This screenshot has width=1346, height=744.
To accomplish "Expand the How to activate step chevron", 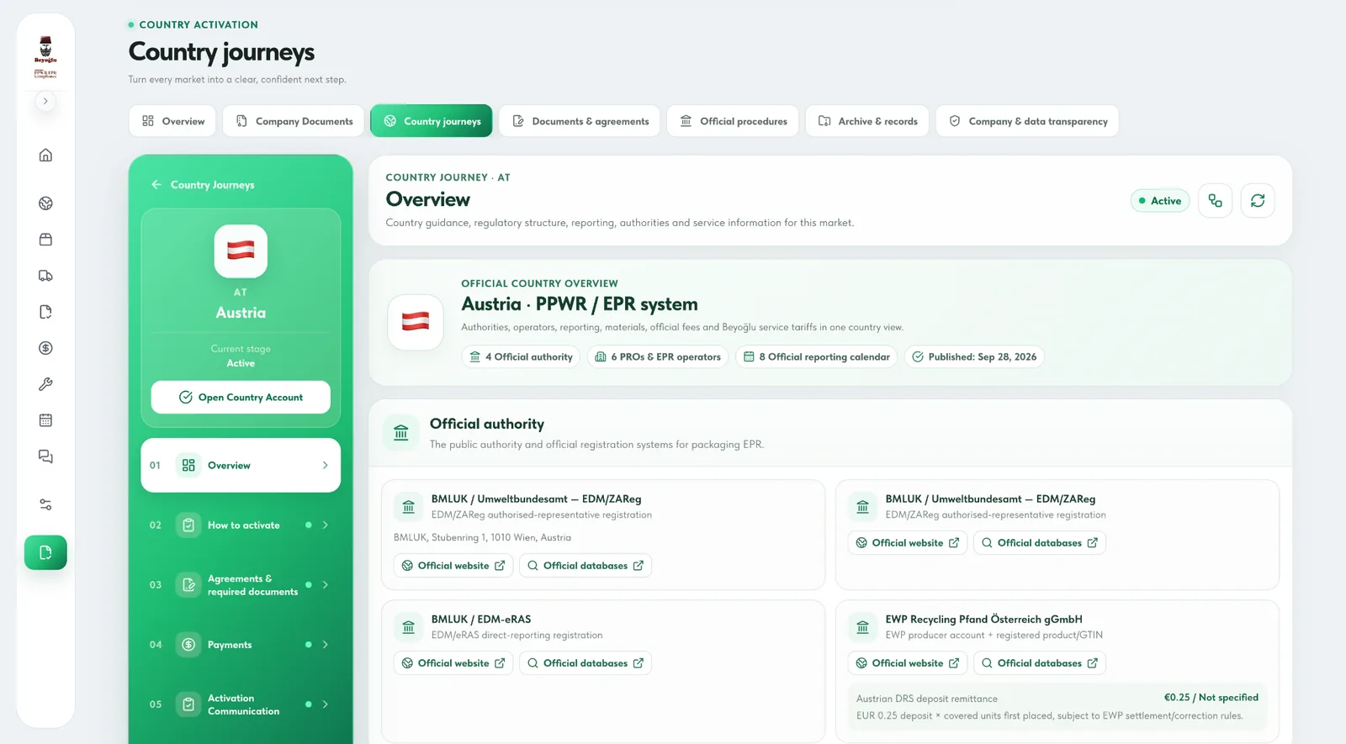I will pyautogui.click(x=326, y=525).
